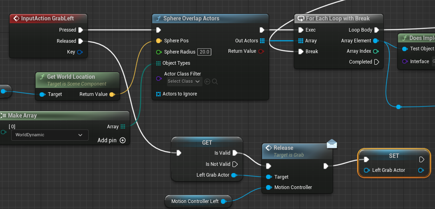Click the SET node Left Grab Actor input pin
Screen dimensions: 435x209
(x=366, y=170)
